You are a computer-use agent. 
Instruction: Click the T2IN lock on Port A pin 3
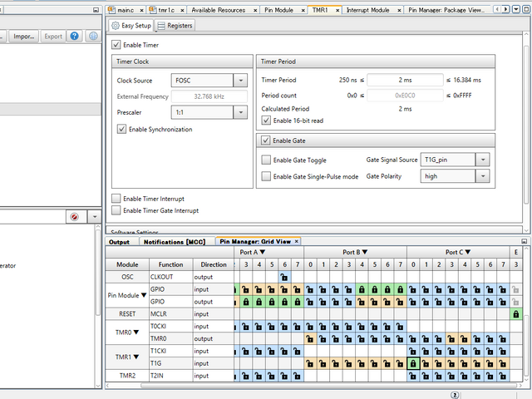click(x=247, y=377)
